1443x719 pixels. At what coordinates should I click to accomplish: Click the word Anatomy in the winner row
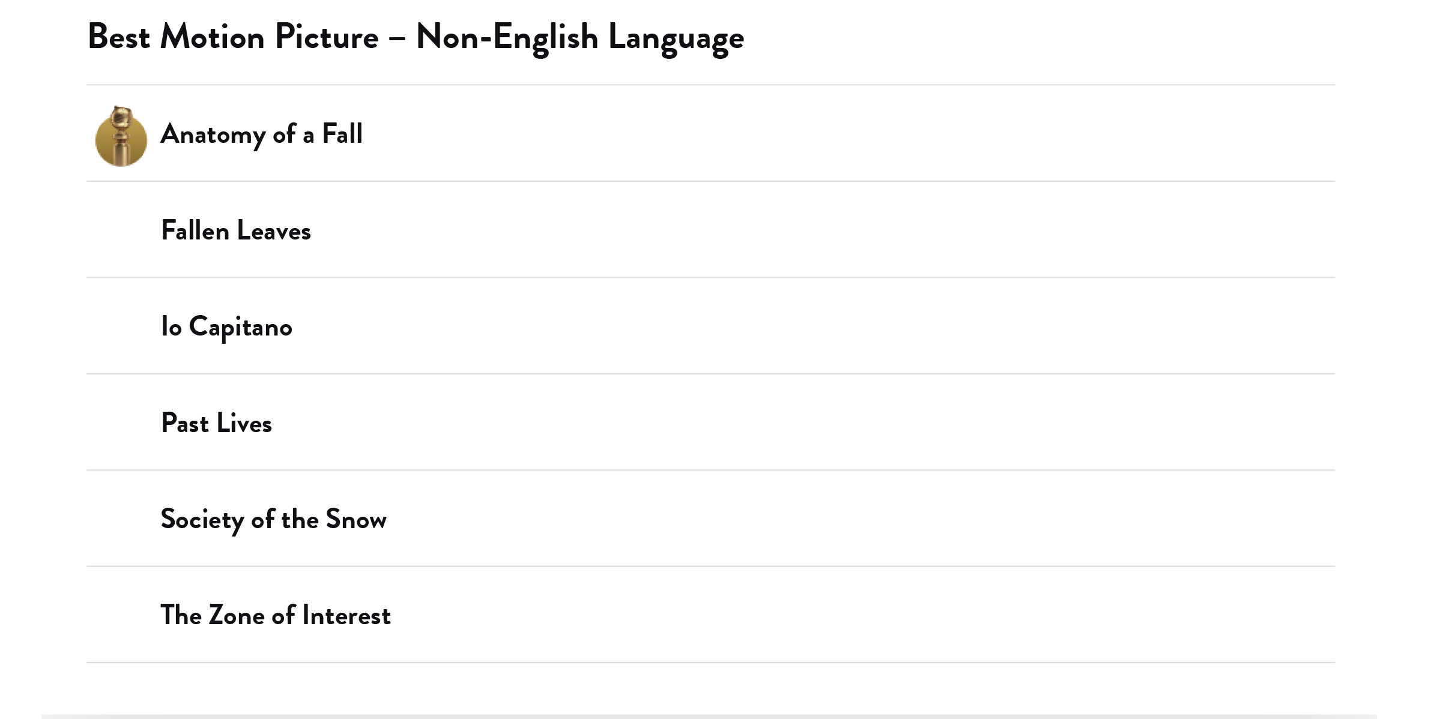pos(213,134)
